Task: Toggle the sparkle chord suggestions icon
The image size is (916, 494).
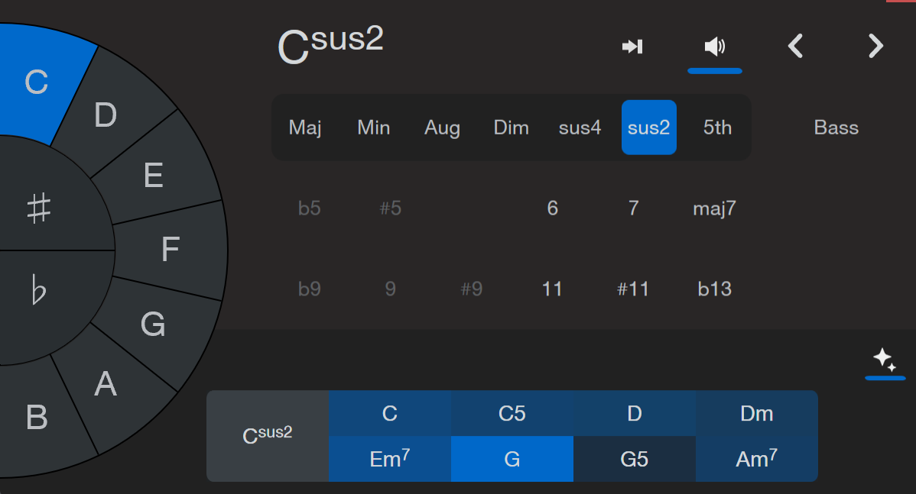Action: 885,360
